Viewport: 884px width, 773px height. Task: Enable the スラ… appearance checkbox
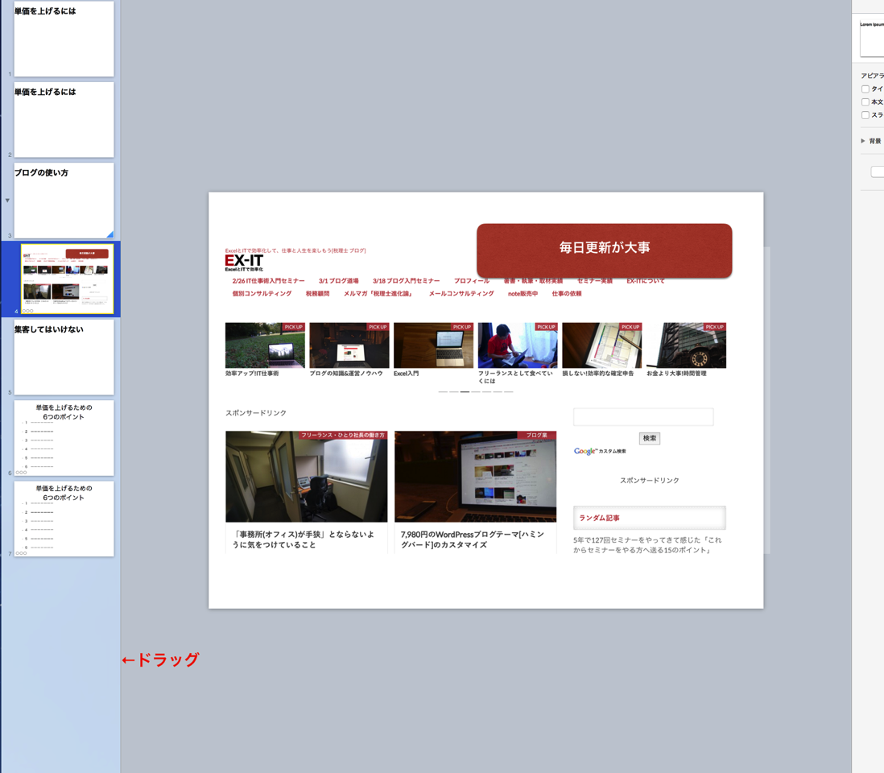(865, 115)
